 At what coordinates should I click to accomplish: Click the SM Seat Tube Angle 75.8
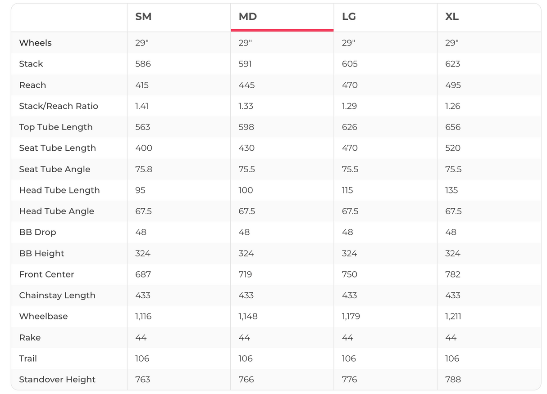143,169
